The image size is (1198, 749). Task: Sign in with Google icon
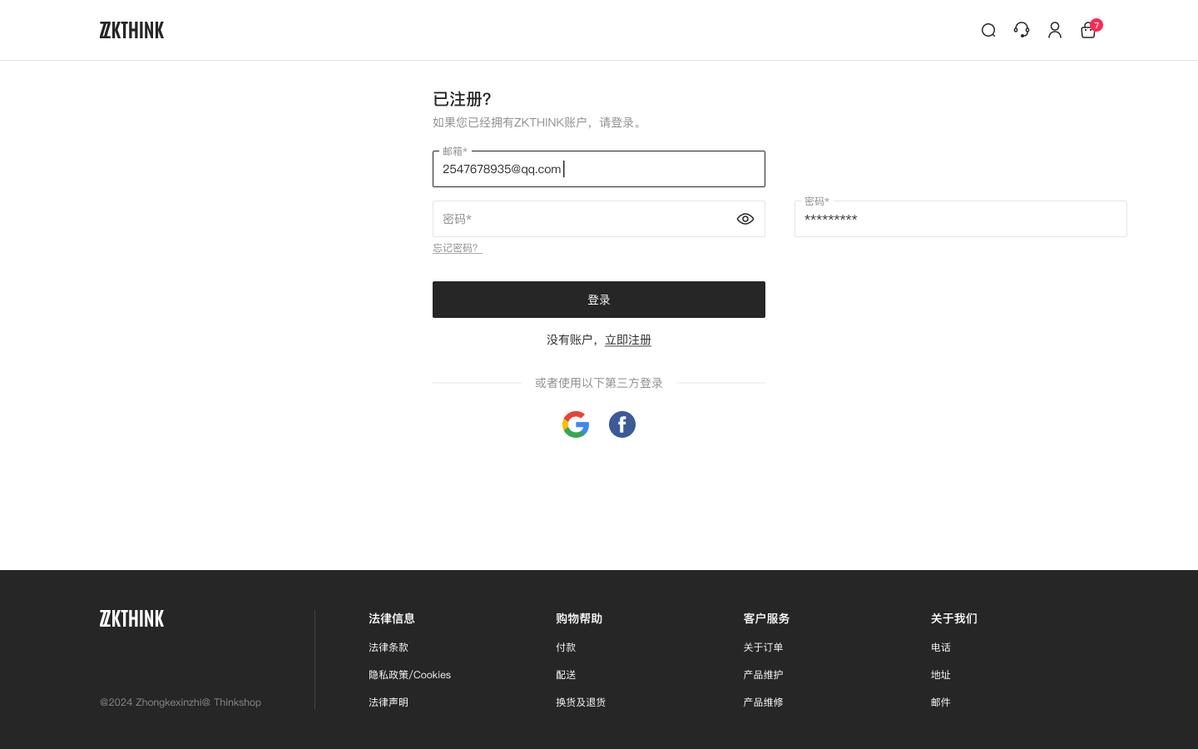pos(576,424)
